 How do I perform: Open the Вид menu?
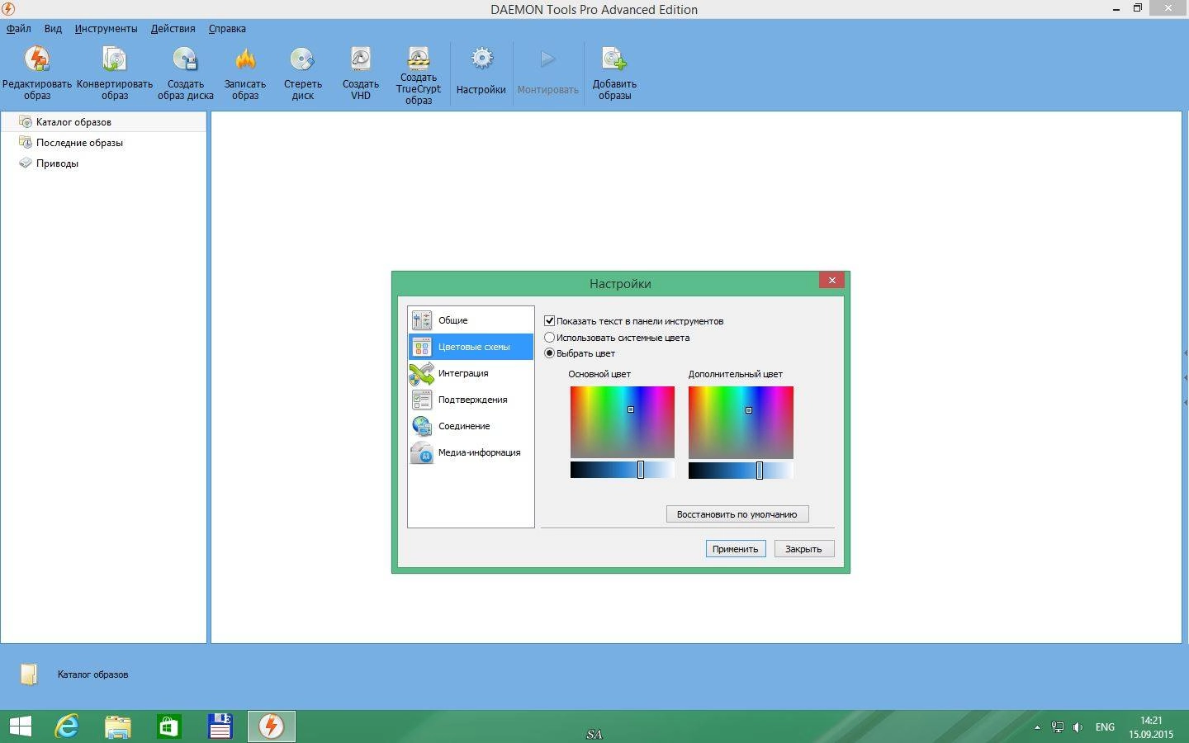click(53, 28)
